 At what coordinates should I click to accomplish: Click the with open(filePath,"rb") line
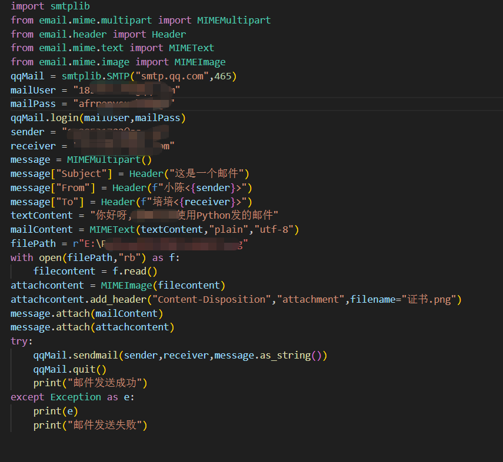pyautogui.click(x=95, y=258)
